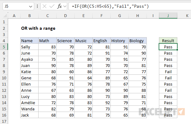191x124 pixels.
Task: Click the 'OR with a range' title cell
Action: pyautogui.click(x=38, y=28)
